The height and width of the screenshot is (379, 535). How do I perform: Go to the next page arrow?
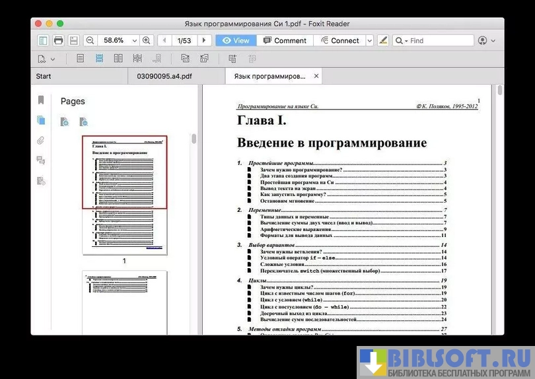(x=204, y=40)
